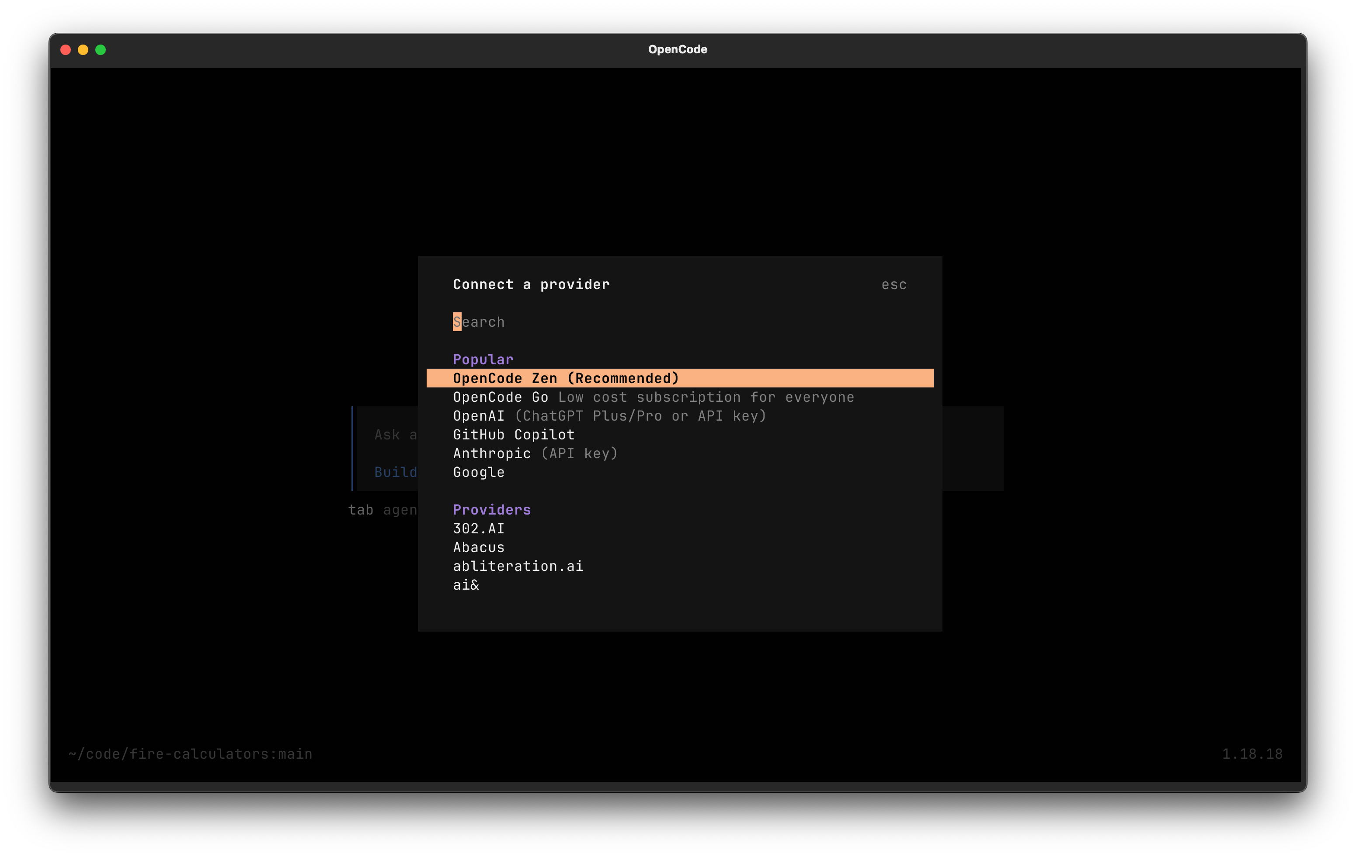1356x857 pixels.
Task: Click version 1.18.18 in status bar
Action: tap(1252, 754)
